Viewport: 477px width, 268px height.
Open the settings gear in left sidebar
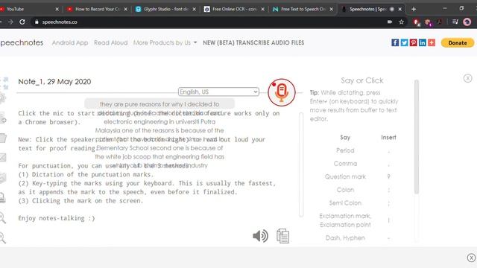[x=2, y=98]
